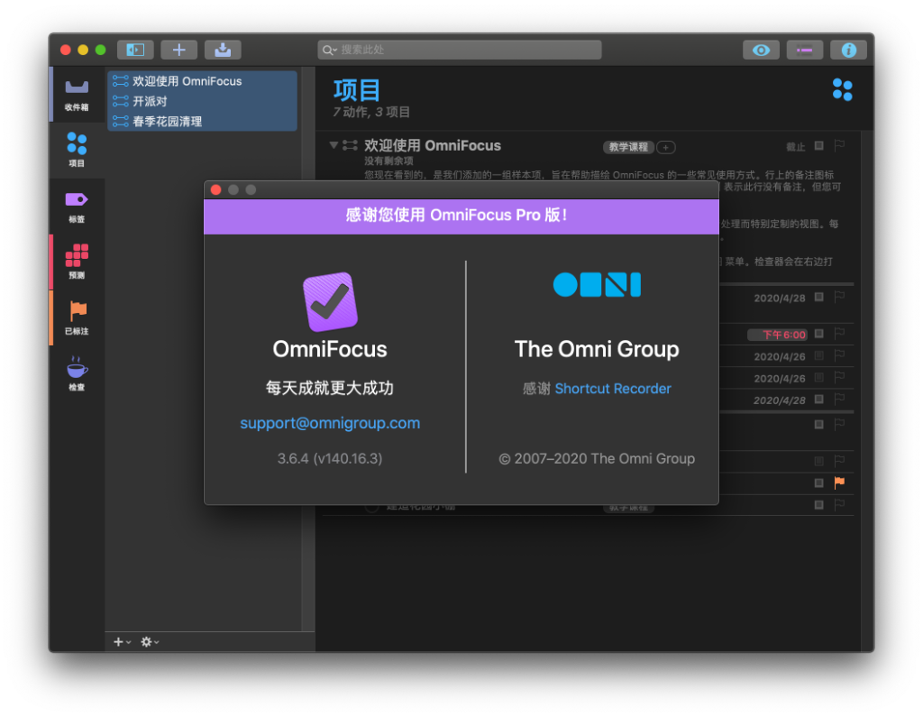Open the Shortcut Recorder link
Screen dimensions: 923x717
pyautogui.click(x=613, y=389)
